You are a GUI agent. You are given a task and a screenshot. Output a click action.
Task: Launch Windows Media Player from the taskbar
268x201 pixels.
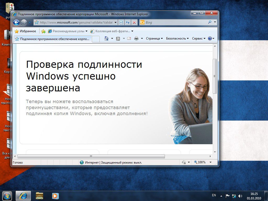tap(55, 196)
